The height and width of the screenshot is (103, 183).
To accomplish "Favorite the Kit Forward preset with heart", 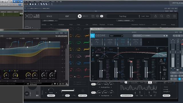I will point(55,84).
